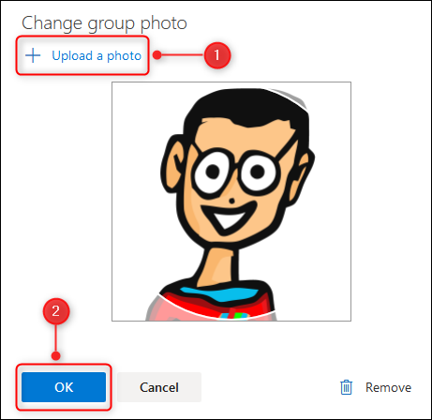Screen dimensions: 432x420
Task: Click the red dot above the OK button
Action: [x=56, y=355]
